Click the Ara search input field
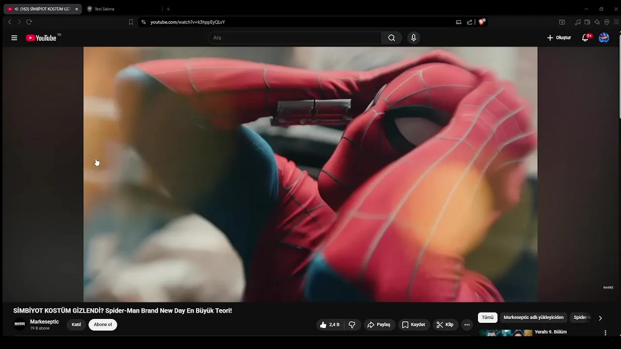The image size is (621, 349). coord(294,38)
